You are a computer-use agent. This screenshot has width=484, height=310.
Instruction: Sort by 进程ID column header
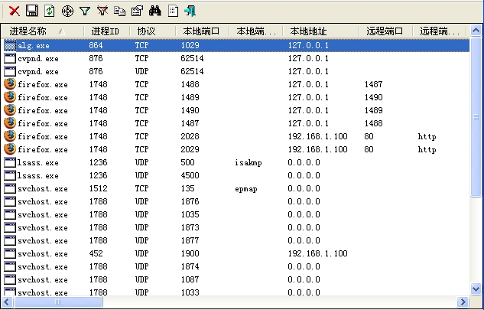pos(107,31)
